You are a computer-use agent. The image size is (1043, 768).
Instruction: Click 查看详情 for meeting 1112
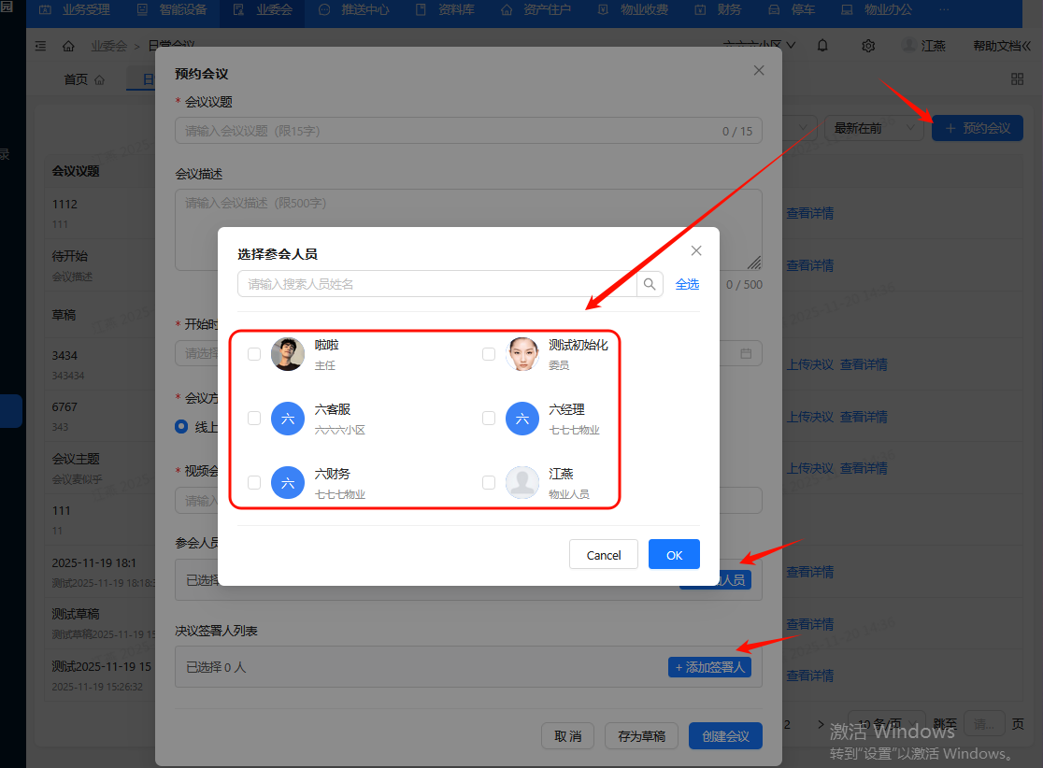tap(810, 213)
